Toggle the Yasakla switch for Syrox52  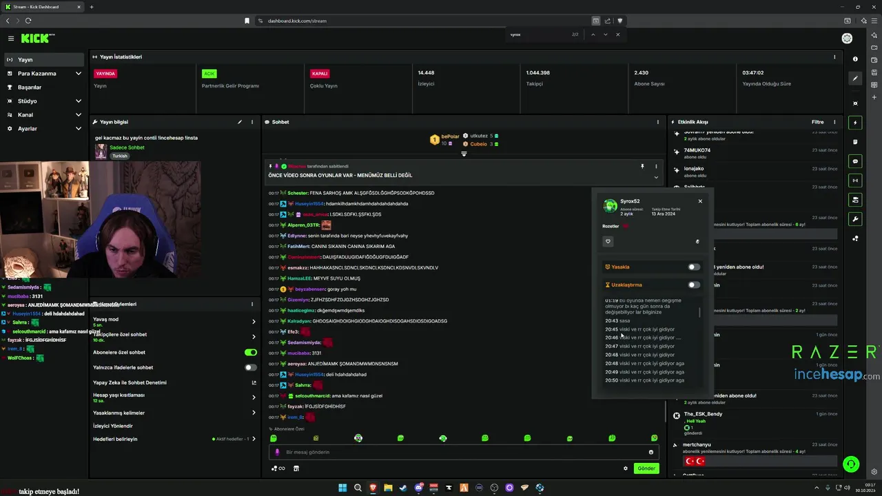click(x=694, y=267)
